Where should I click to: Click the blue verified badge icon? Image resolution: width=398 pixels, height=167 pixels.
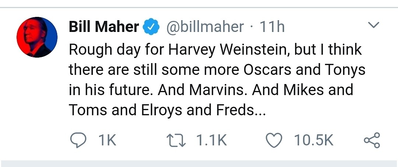(151, 27)
